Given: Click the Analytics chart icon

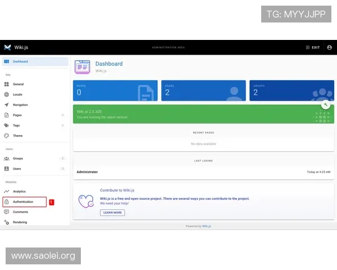Looking at the screenshot, I should pyautogui.click(x=7, y=191).
